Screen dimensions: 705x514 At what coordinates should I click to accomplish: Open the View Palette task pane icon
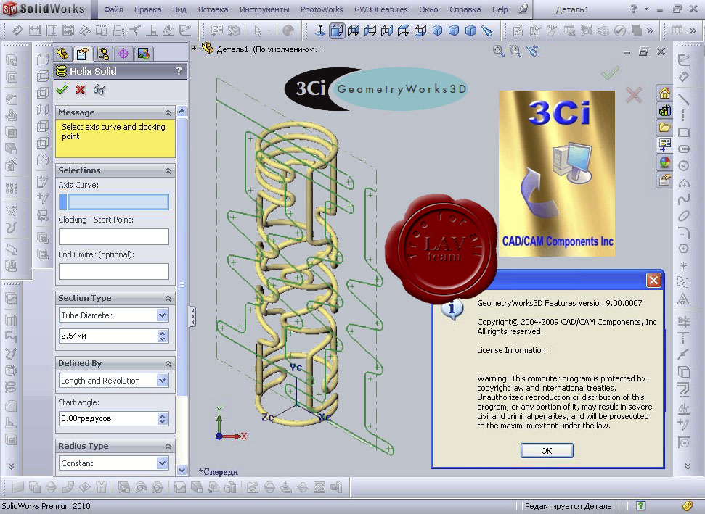(x=664, y=144)
